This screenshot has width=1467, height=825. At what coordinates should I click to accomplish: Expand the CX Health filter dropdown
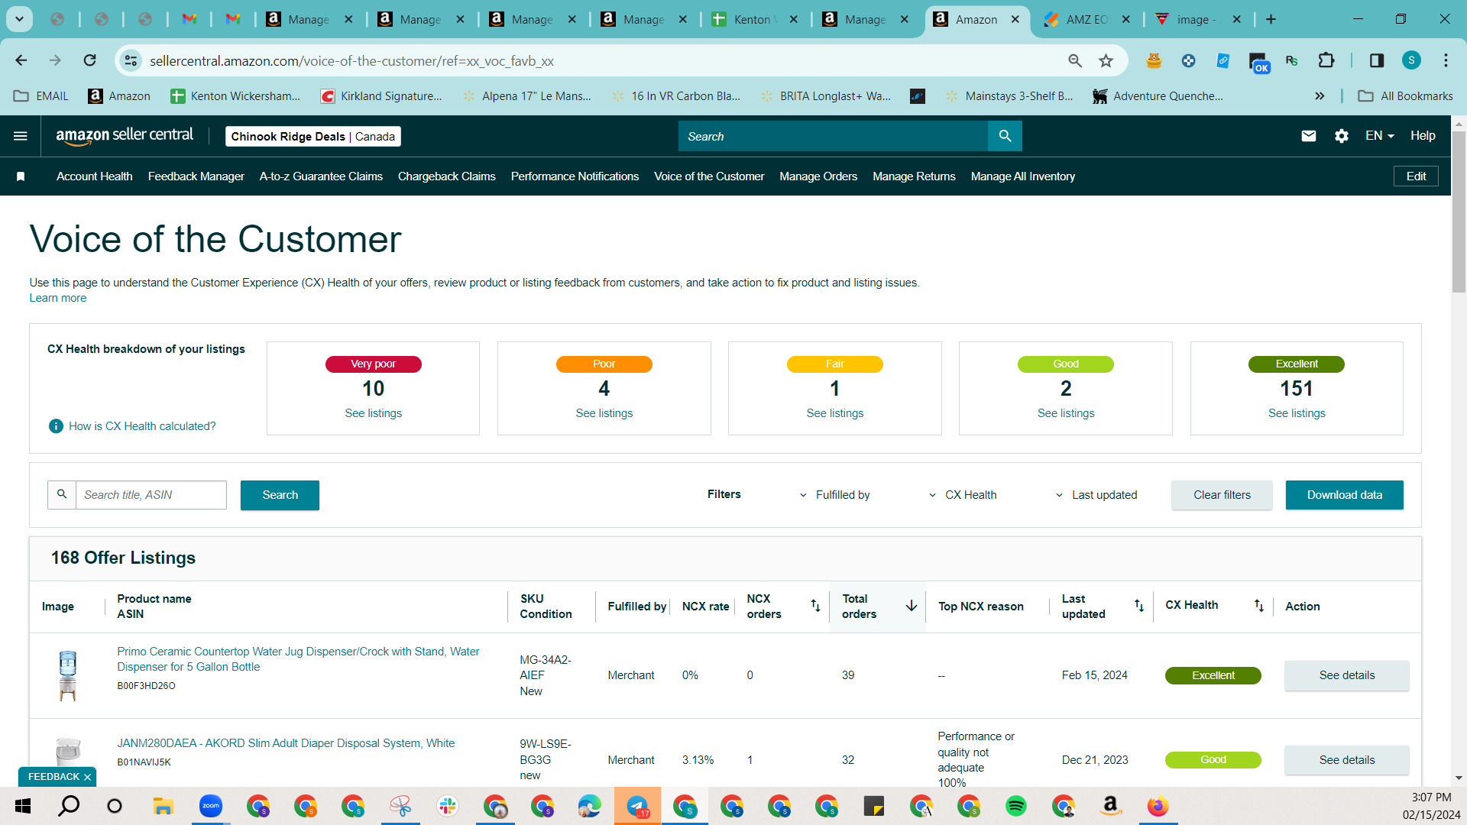(963, 495)
